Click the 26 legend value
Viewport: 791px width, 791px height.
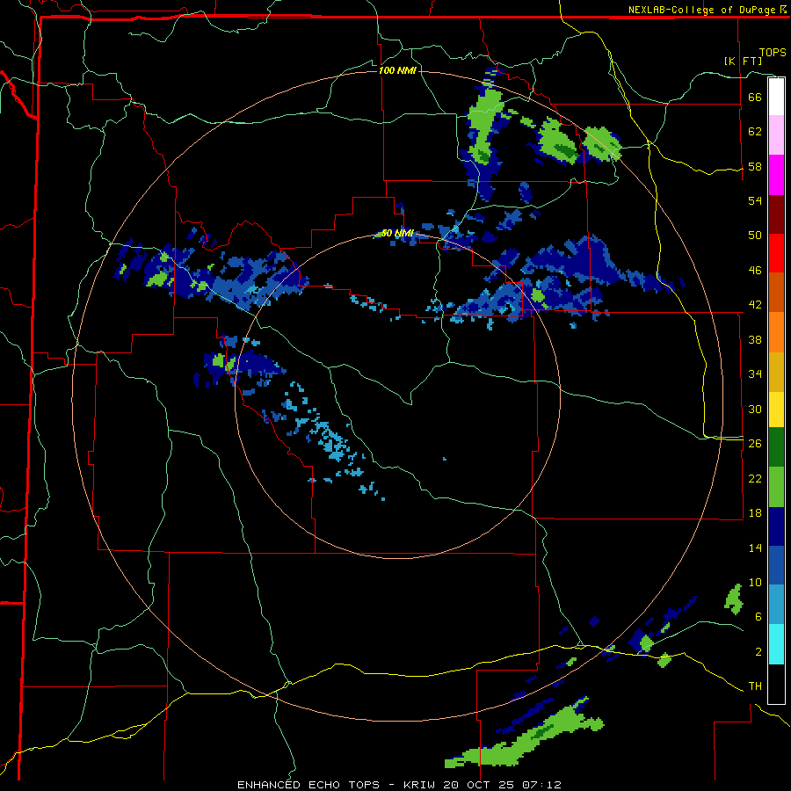[755, 444]
